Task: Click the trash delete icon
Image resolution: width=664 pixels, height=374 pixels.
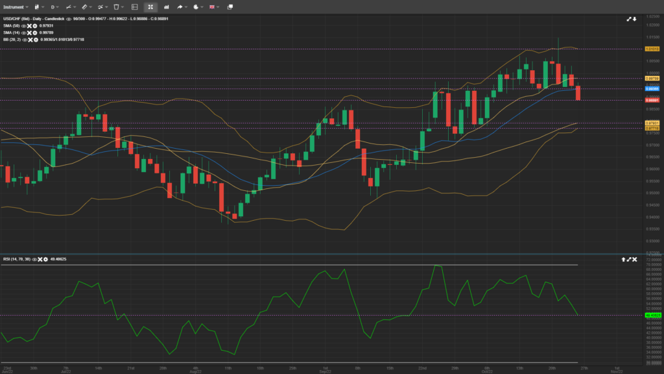Action: (x=117, y=7)
